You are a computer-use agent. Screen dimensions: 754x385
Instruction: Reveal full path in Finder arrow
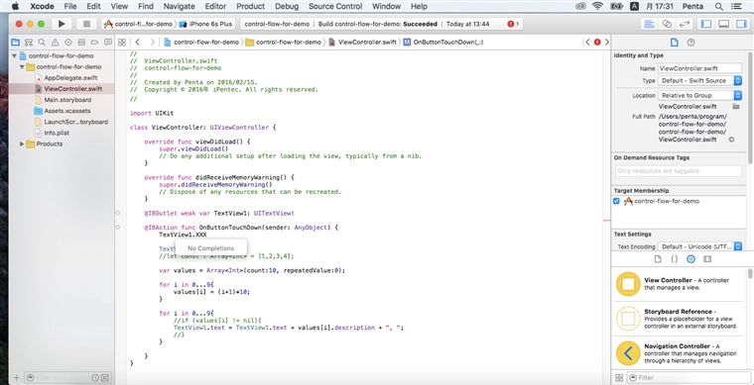pyautogui.click(x=731, y=140)
